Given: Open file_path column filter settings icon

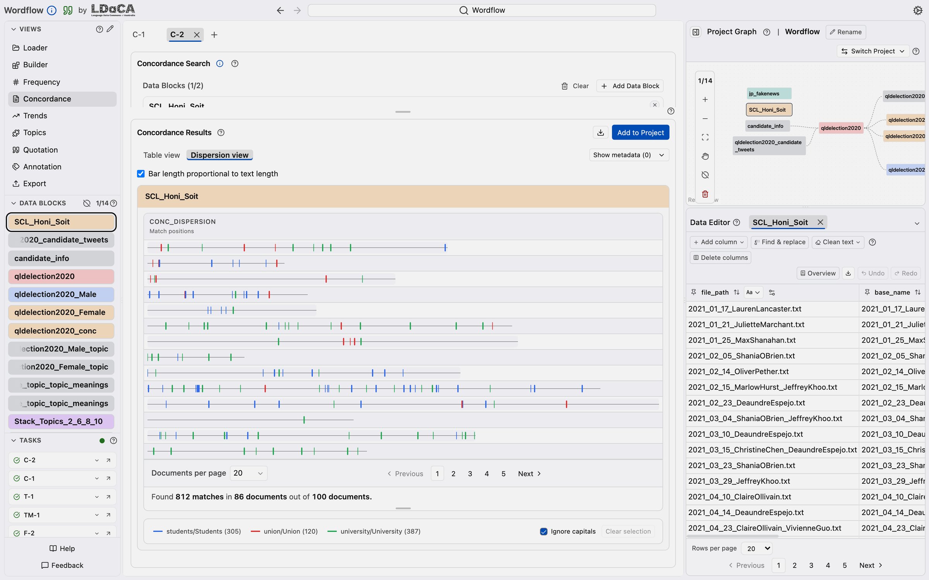Looking at the screenshot, I should pos(772,293).
